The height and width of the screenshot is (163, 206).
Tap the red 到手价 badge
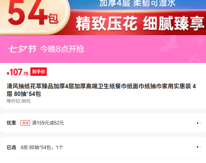click(38, 71)
